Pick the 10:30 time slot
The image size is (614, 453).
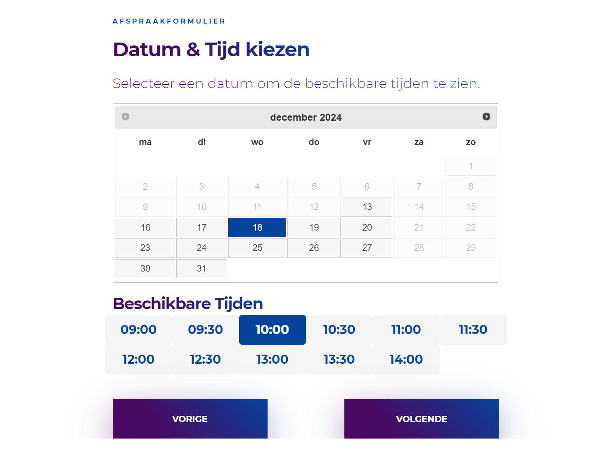click(x=339, y=330)
